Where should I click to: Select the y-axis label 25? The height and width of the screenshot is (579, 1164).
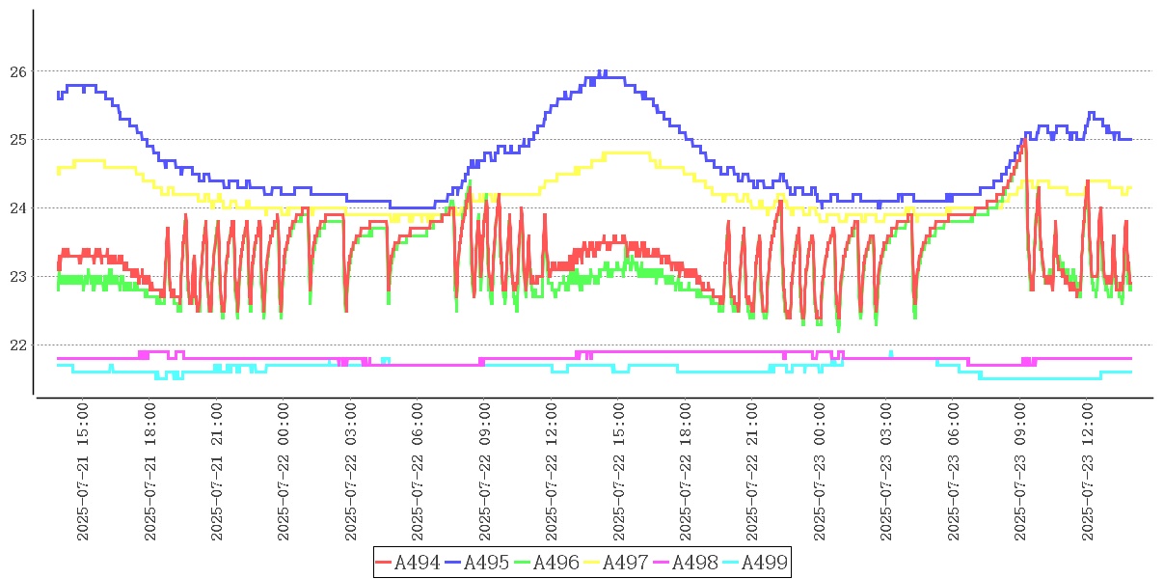18,140
